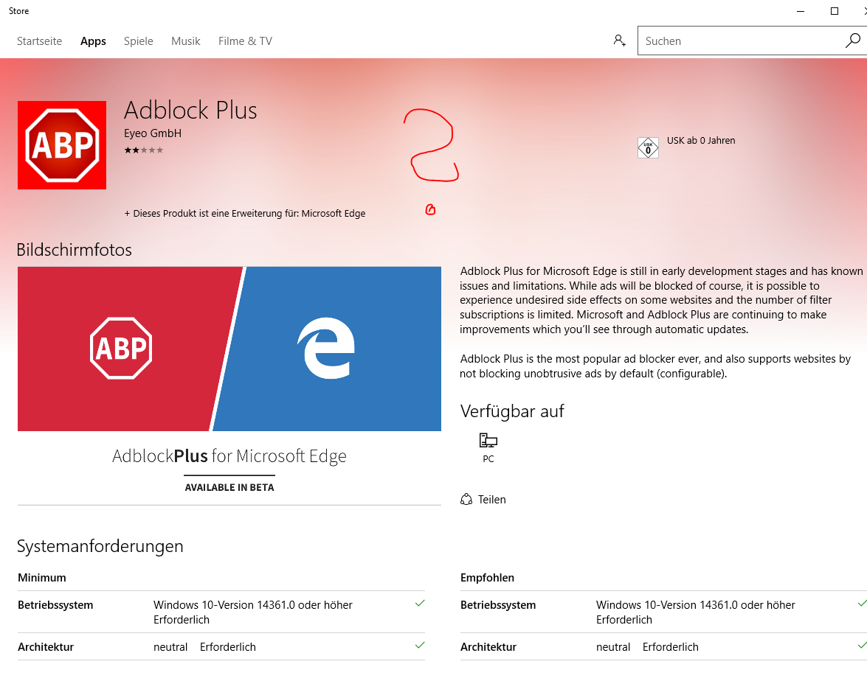Click the early development description paragraph
Screen dimensions: 867x681
click(x=661, y=300)
